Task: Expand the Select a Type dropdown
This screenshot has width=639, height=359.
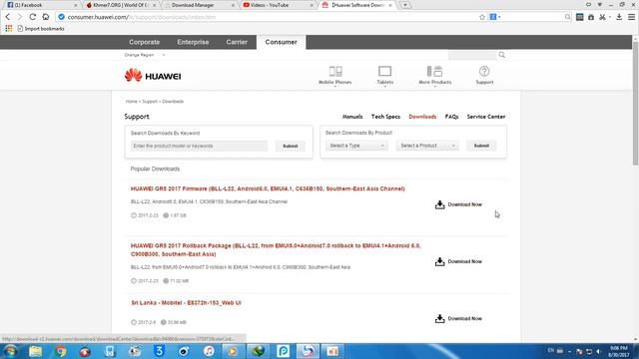Action: 356,146
